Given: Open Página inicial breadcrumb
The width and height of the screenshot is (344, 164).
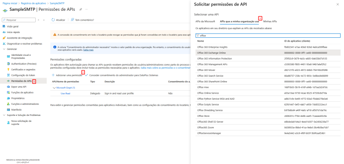Looking at the screenshot, I should click(x=9, y=3).
